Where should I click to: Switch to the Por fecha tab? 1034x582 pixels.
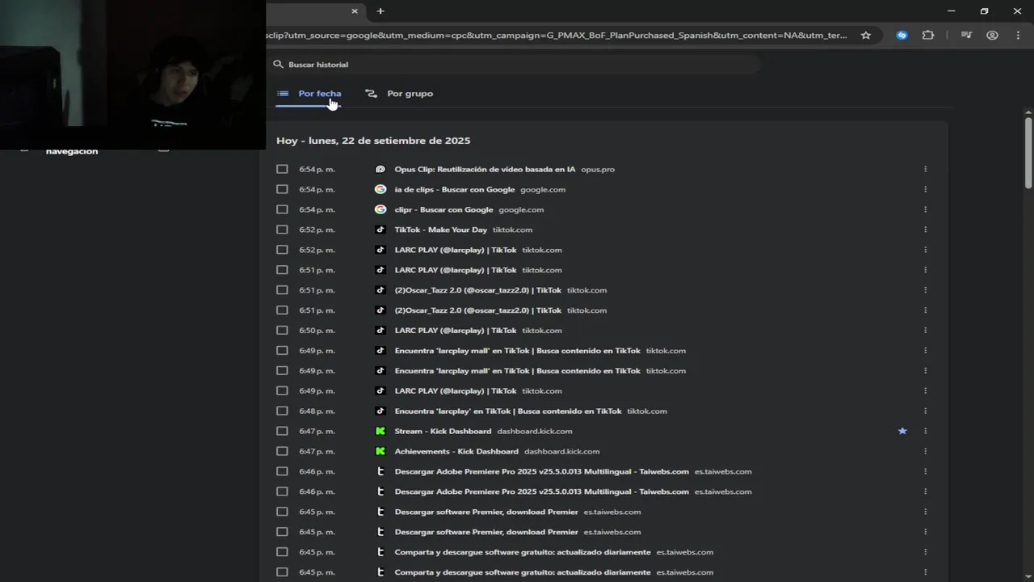point(309,94)
